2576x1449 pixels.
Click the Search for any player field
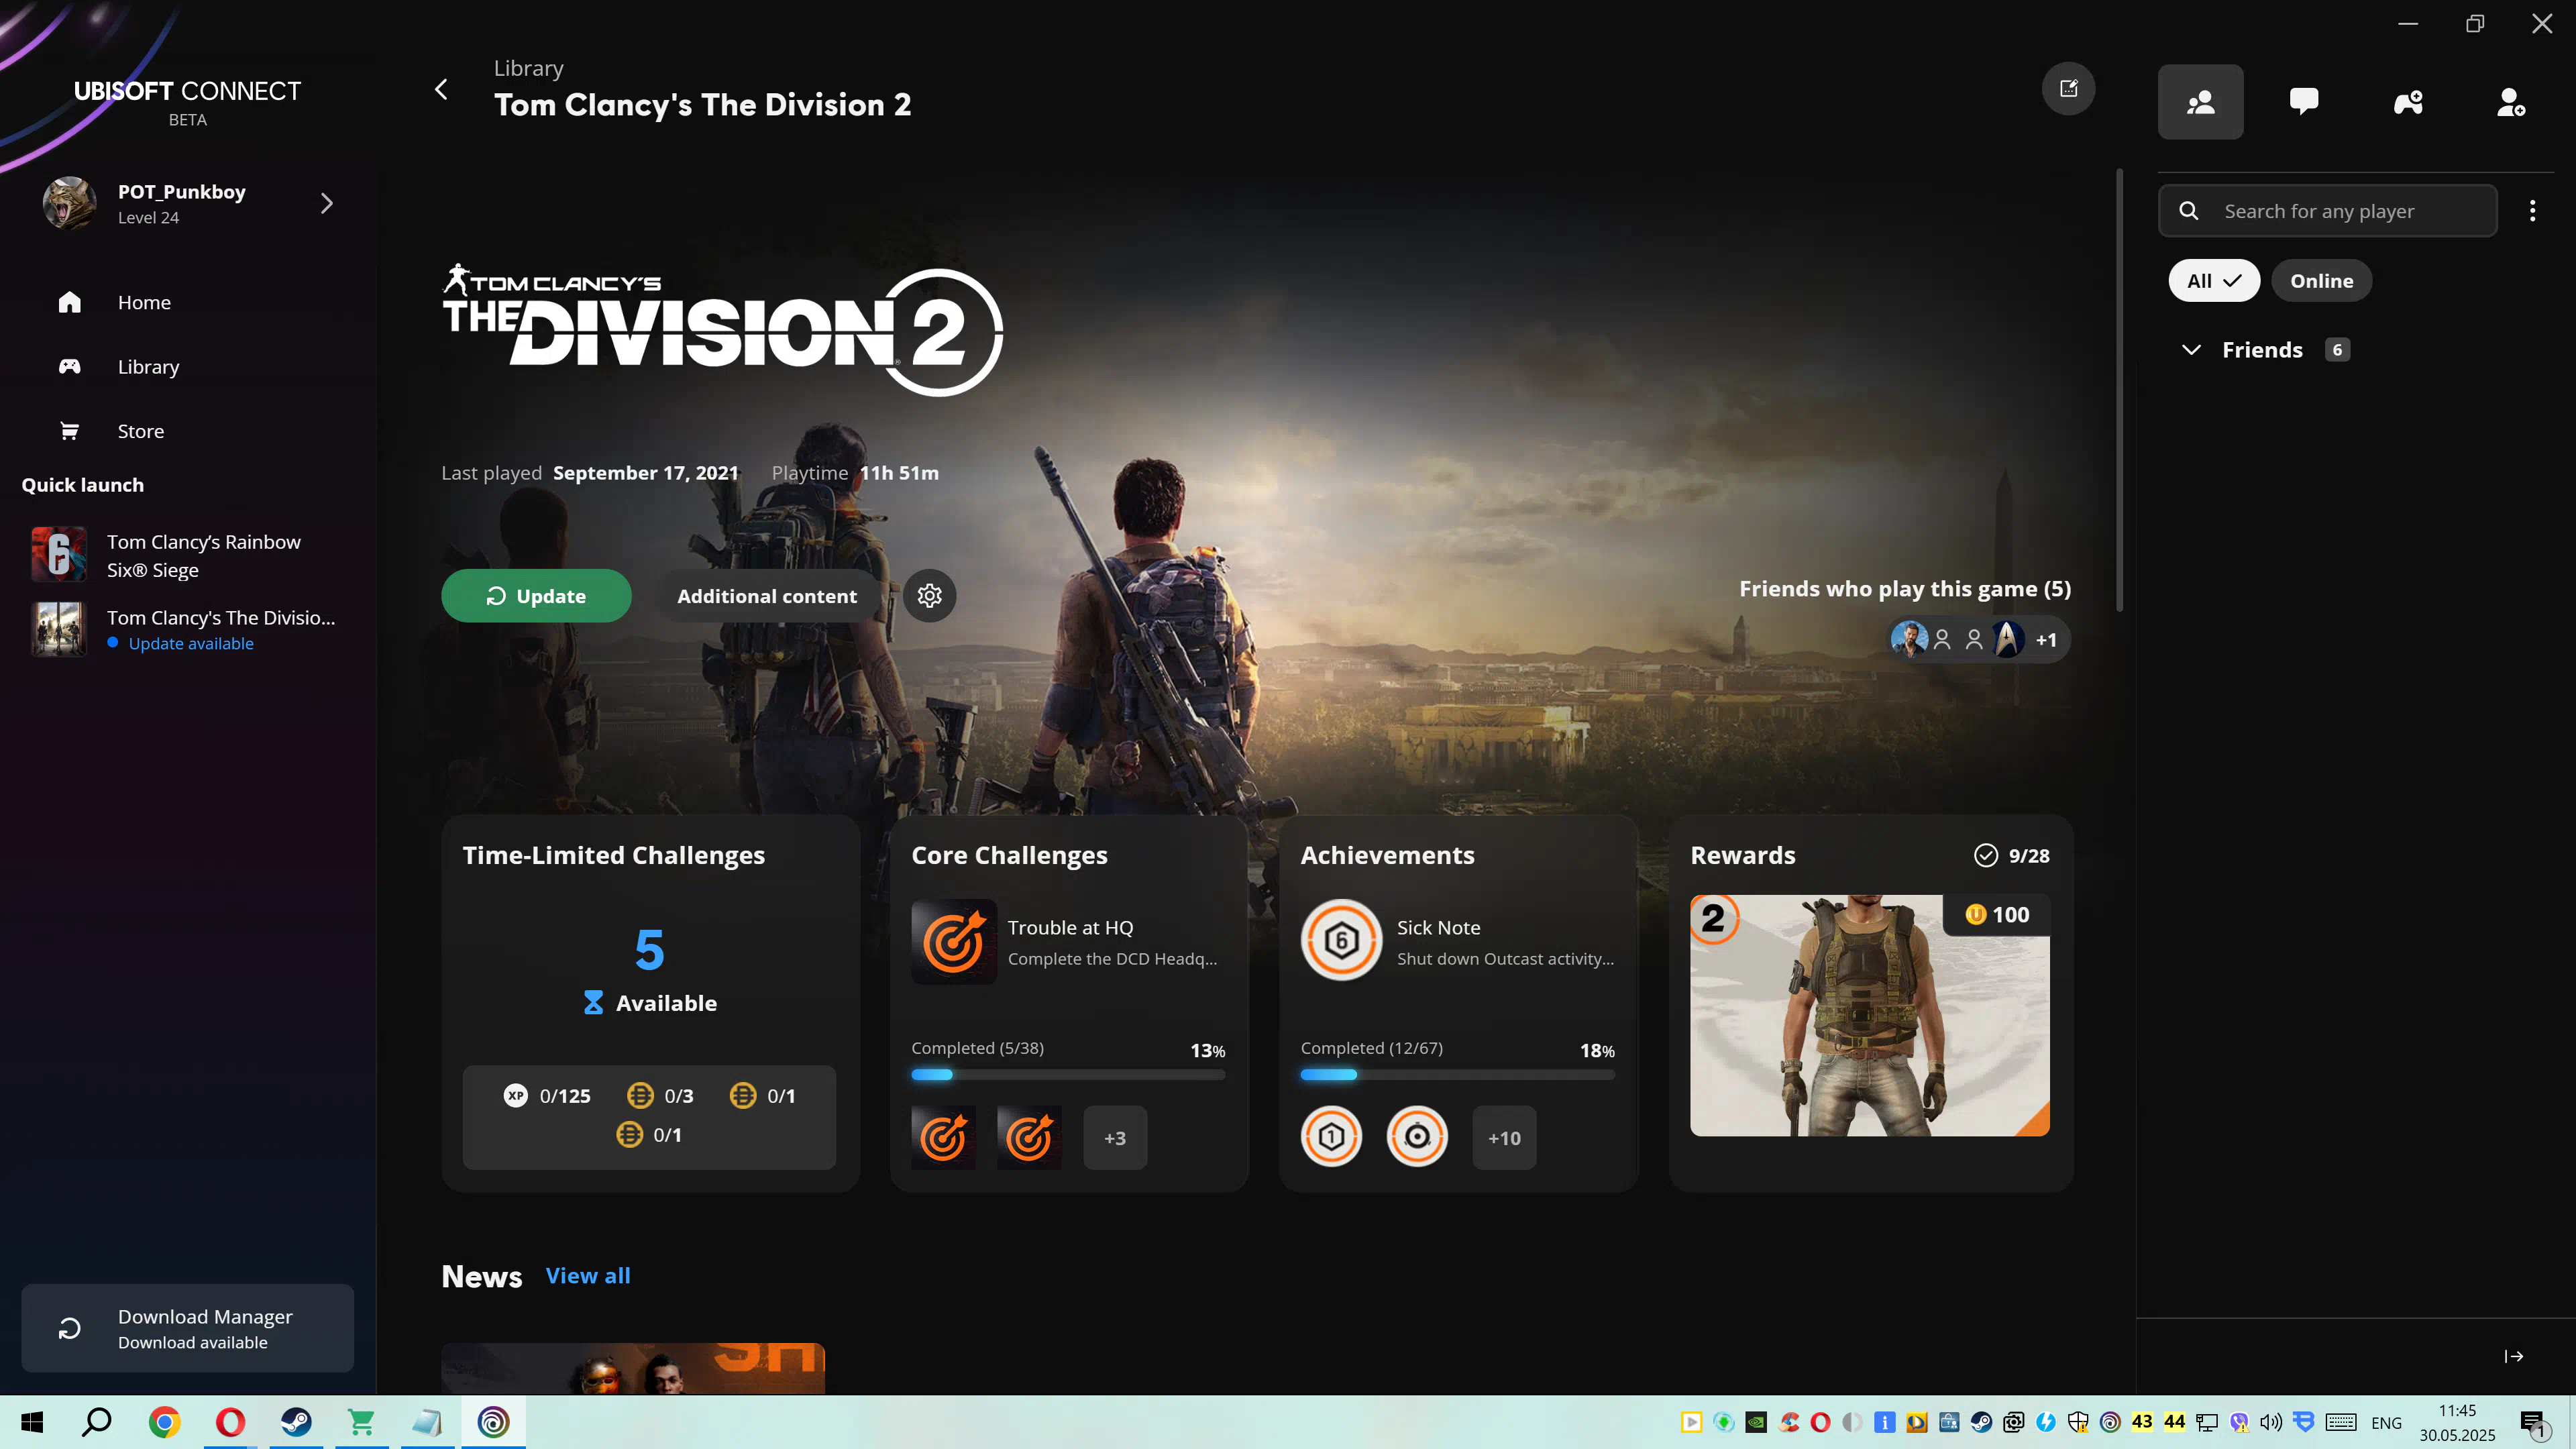[2327, 211]
